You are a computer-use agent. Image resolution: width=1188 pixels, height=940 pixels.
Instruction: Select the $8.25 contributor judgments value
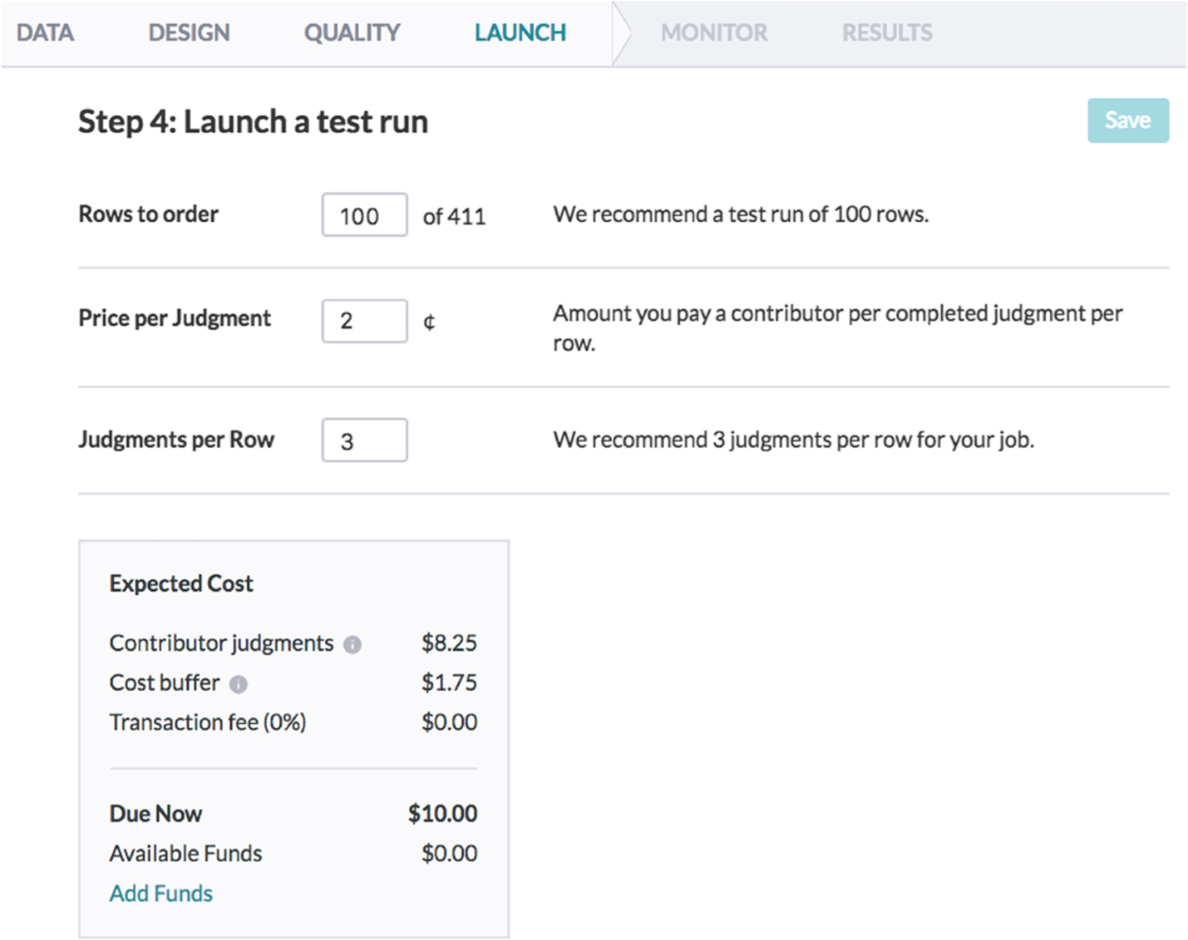[x=449, y=643]
